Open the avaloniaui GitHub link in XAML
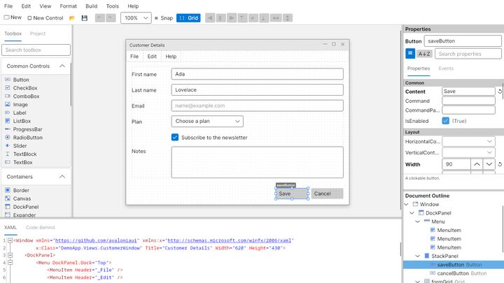This screenshot has height=283, width=504. tap(96, 240)
